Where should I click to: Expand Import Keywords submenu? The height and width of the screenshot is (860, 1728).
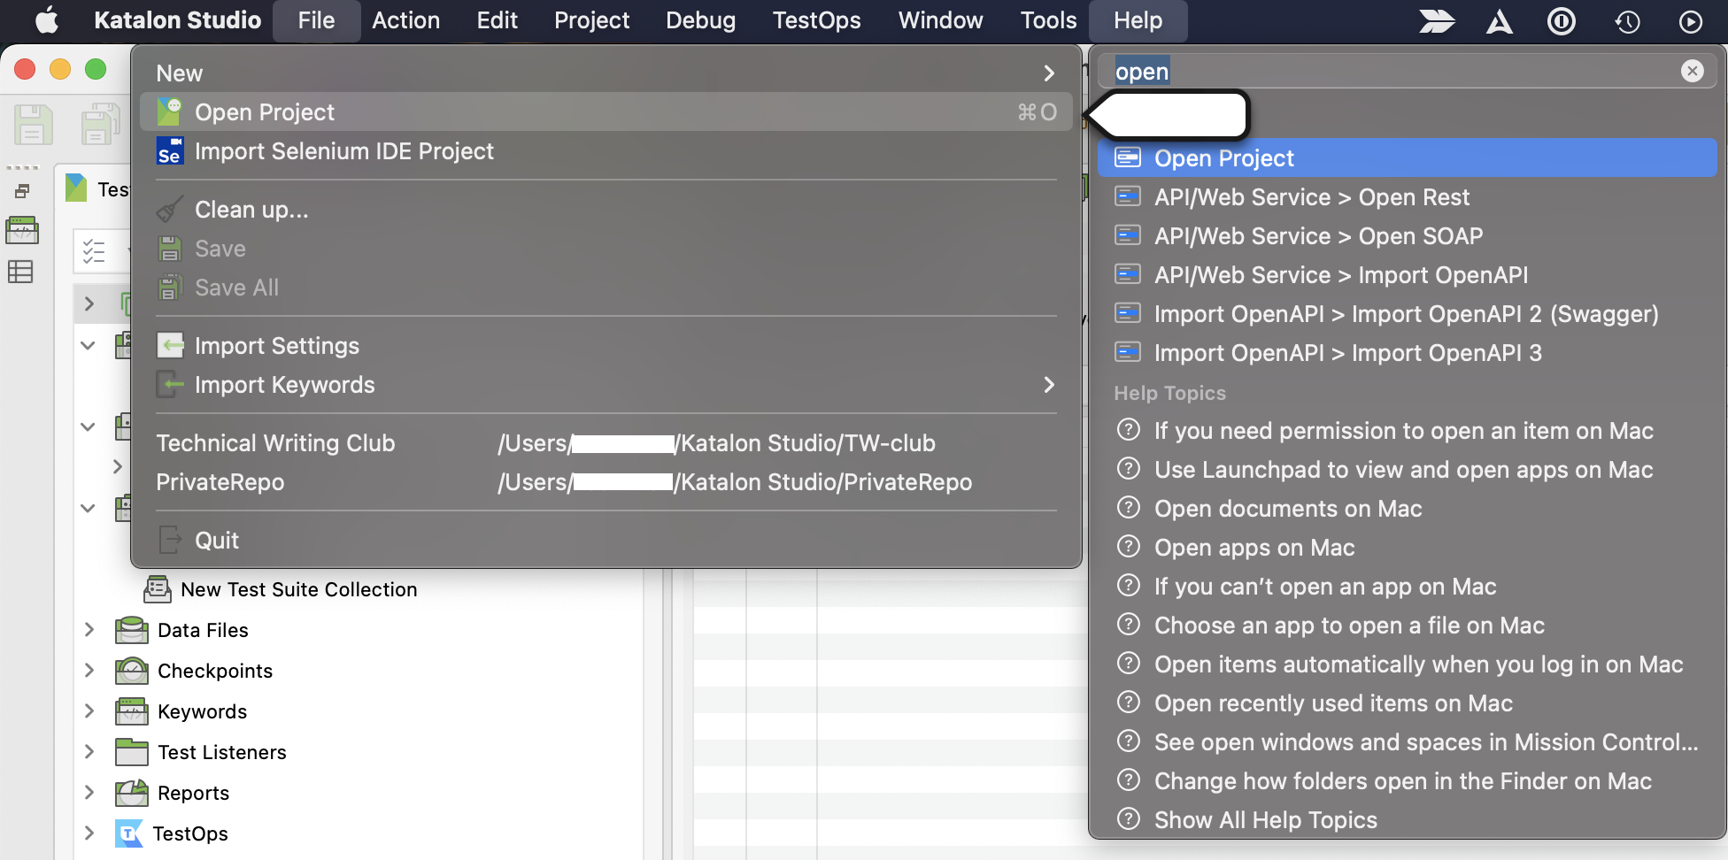[1048, 385]
